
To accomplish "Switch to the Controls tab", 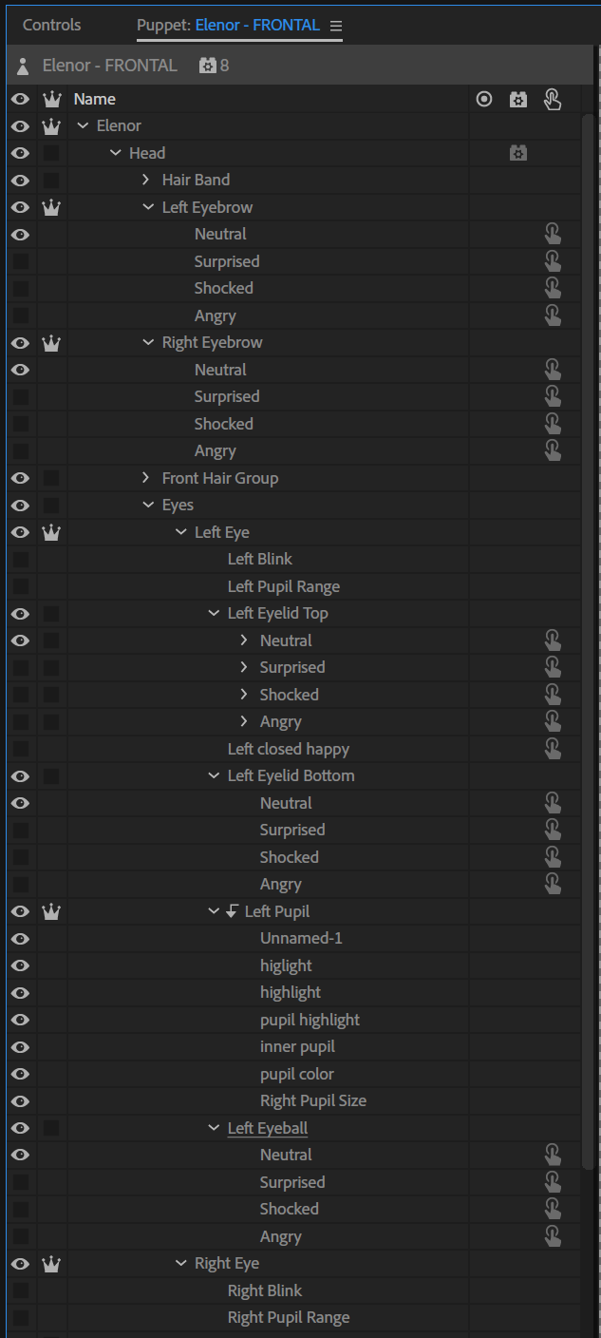I will click(x=52, y=25).
